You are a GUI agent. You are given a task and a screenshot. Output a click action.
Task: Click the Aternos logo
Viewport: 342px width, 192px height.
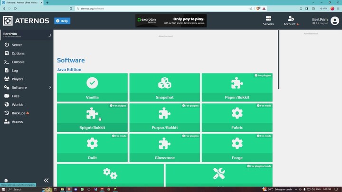(x=26, y=21)
